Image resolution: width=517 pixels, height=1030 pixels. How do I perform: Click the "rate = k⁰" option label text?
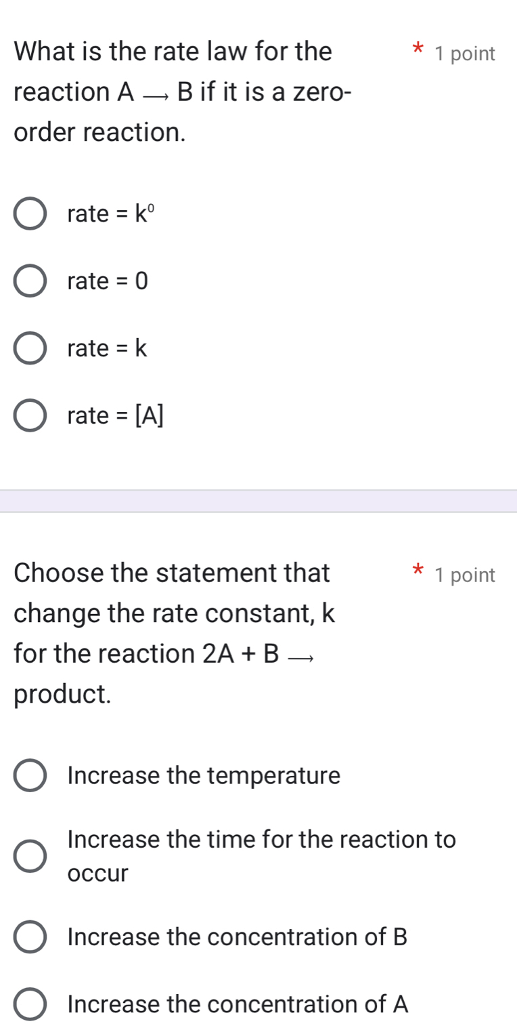coord(108,213)
